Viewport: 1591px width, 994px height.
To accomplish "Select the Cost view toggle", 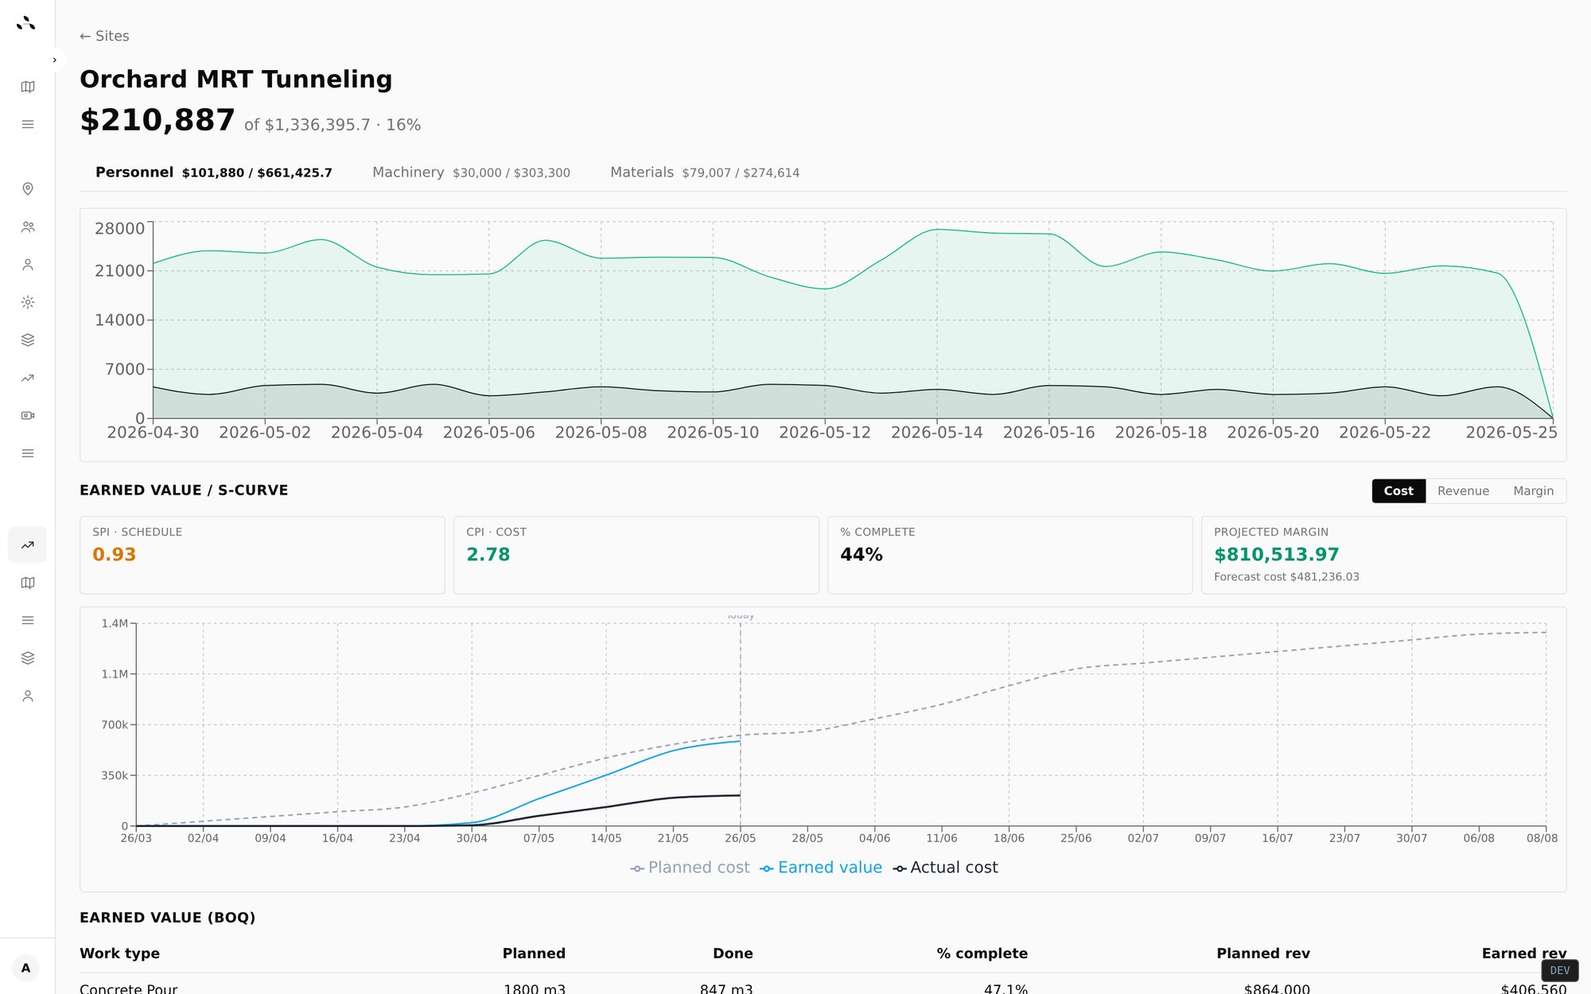I will [1398, 491].
